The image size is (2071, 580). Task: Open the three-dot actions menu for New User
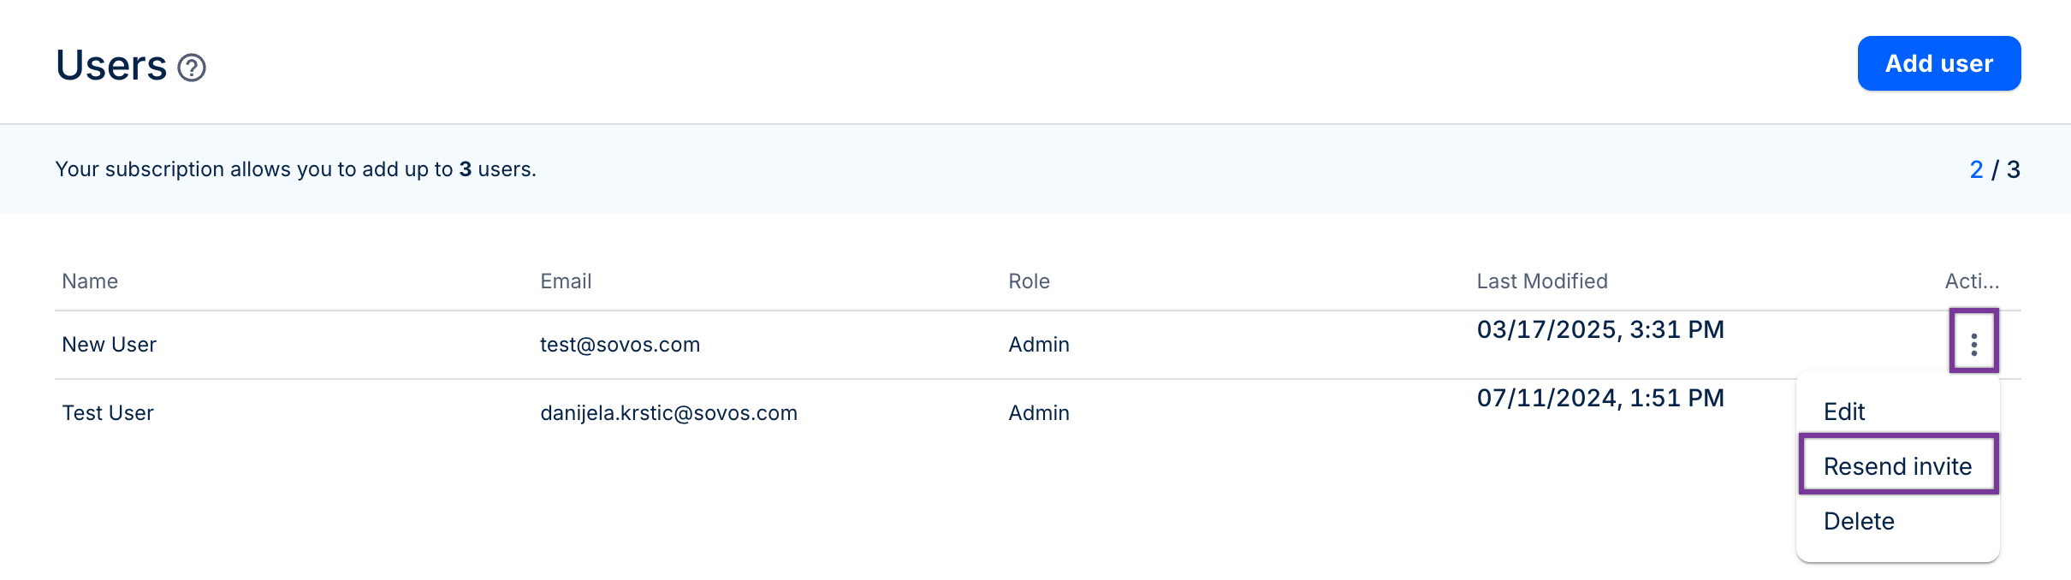pyautogui.click(x=1973, y=344)
